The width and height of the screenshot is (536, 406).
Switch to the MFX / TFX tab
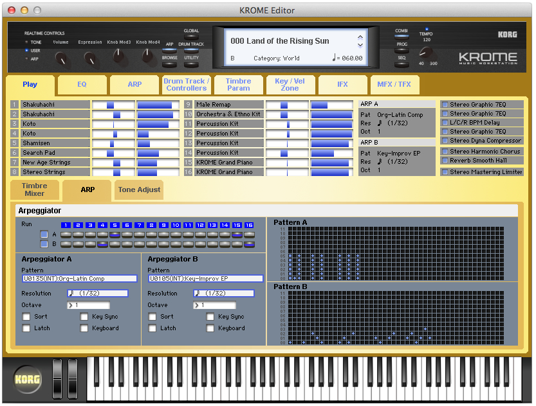pos(394,85)
